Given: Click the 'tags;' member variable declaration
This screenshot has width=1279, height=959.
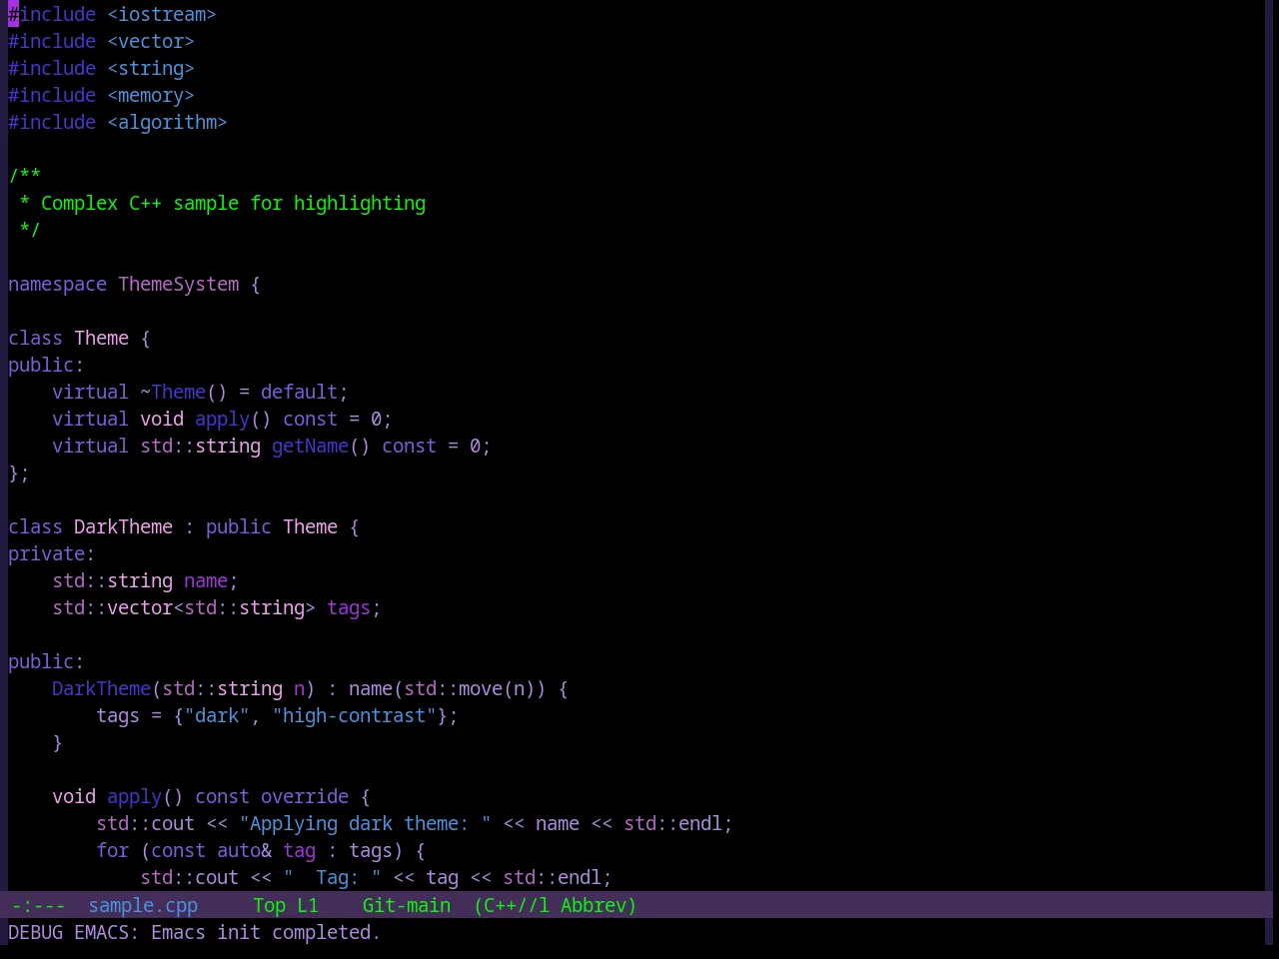Looking at the screenshot, I should [354, 607].
